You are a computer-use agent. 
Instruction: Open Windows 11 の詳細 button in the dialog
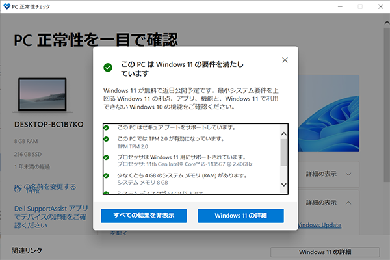pos(240,215)
